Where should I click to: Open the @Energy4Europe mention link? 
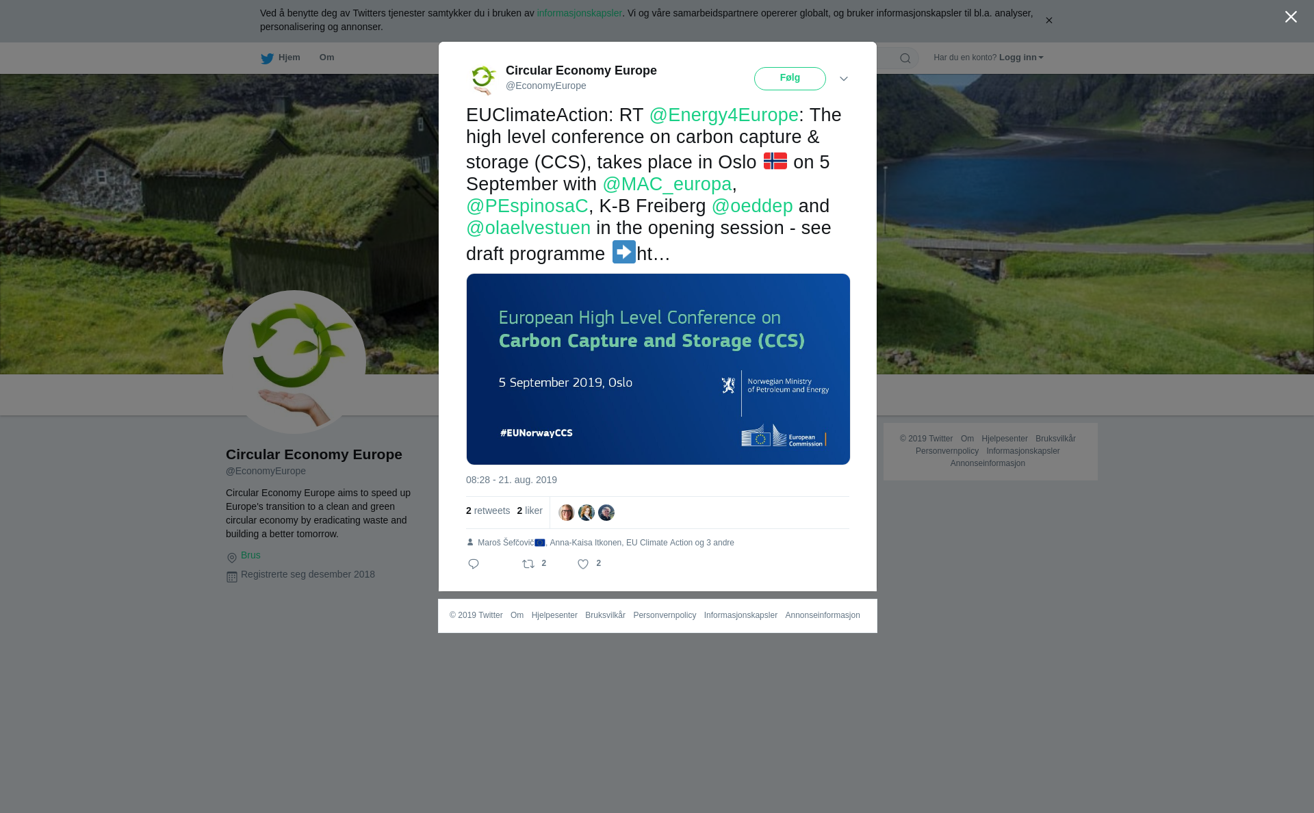(723, 115)
